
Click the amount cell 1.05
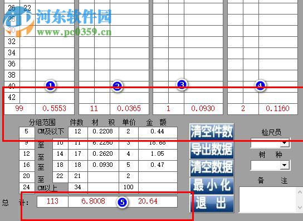[158, 155]
